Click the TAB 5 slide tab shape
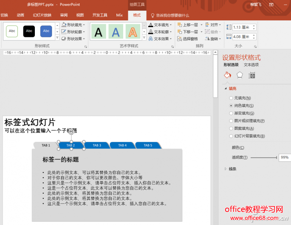This screenshot has height=225, width=291. (x=148, y=145)
